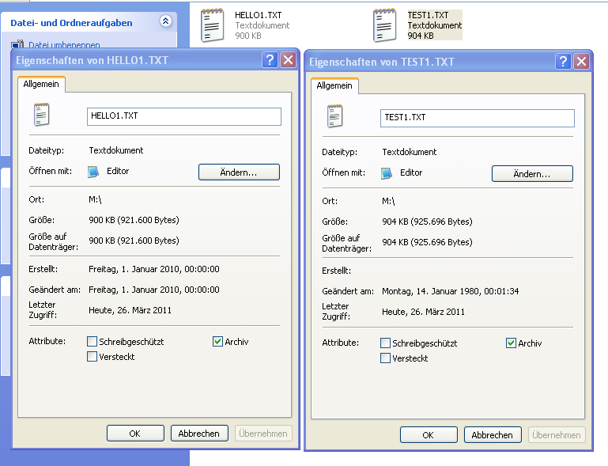Click the HELLO1.TXT filename input field

click(x=184, y=116)
